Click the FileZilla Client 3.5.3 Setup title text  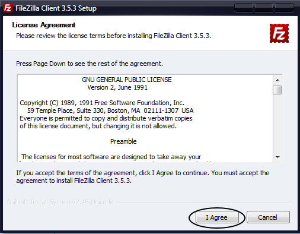click(56, 8)
